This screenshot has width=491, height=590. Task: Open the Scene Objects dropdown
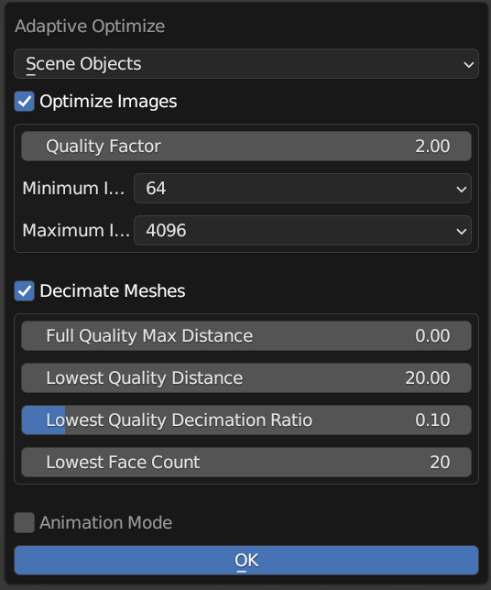pyautogui.click(x=246, y=63)
